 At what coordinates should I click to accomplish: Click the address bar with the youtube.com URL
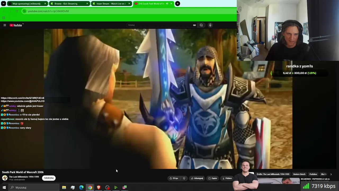(x=128, y=11)
